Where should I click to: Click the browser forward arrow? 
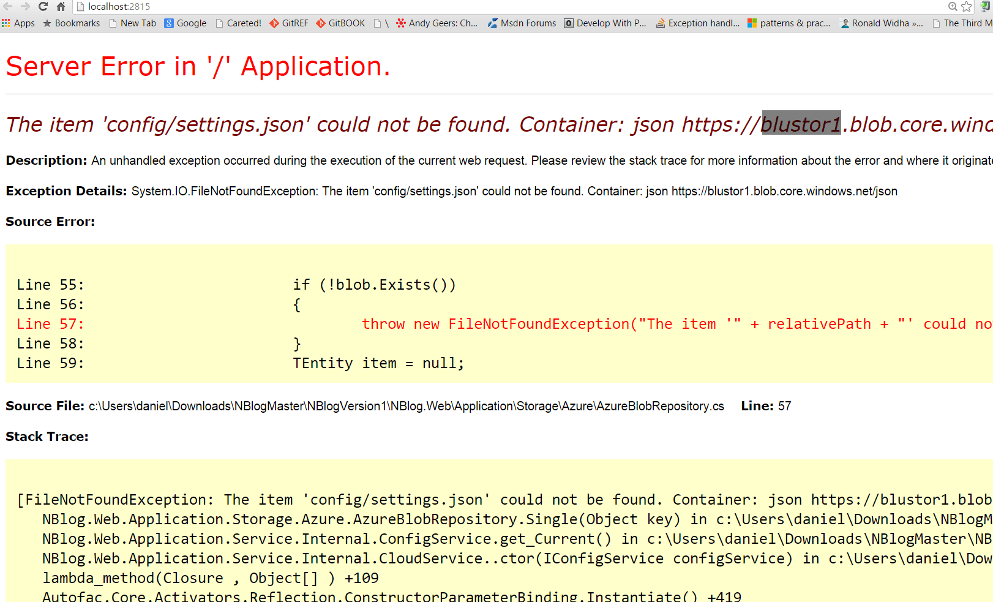(x=25, y=6)
